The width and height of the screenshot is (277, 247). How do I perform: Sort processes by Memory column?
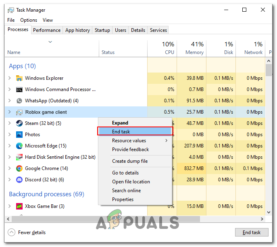(192, 49)
